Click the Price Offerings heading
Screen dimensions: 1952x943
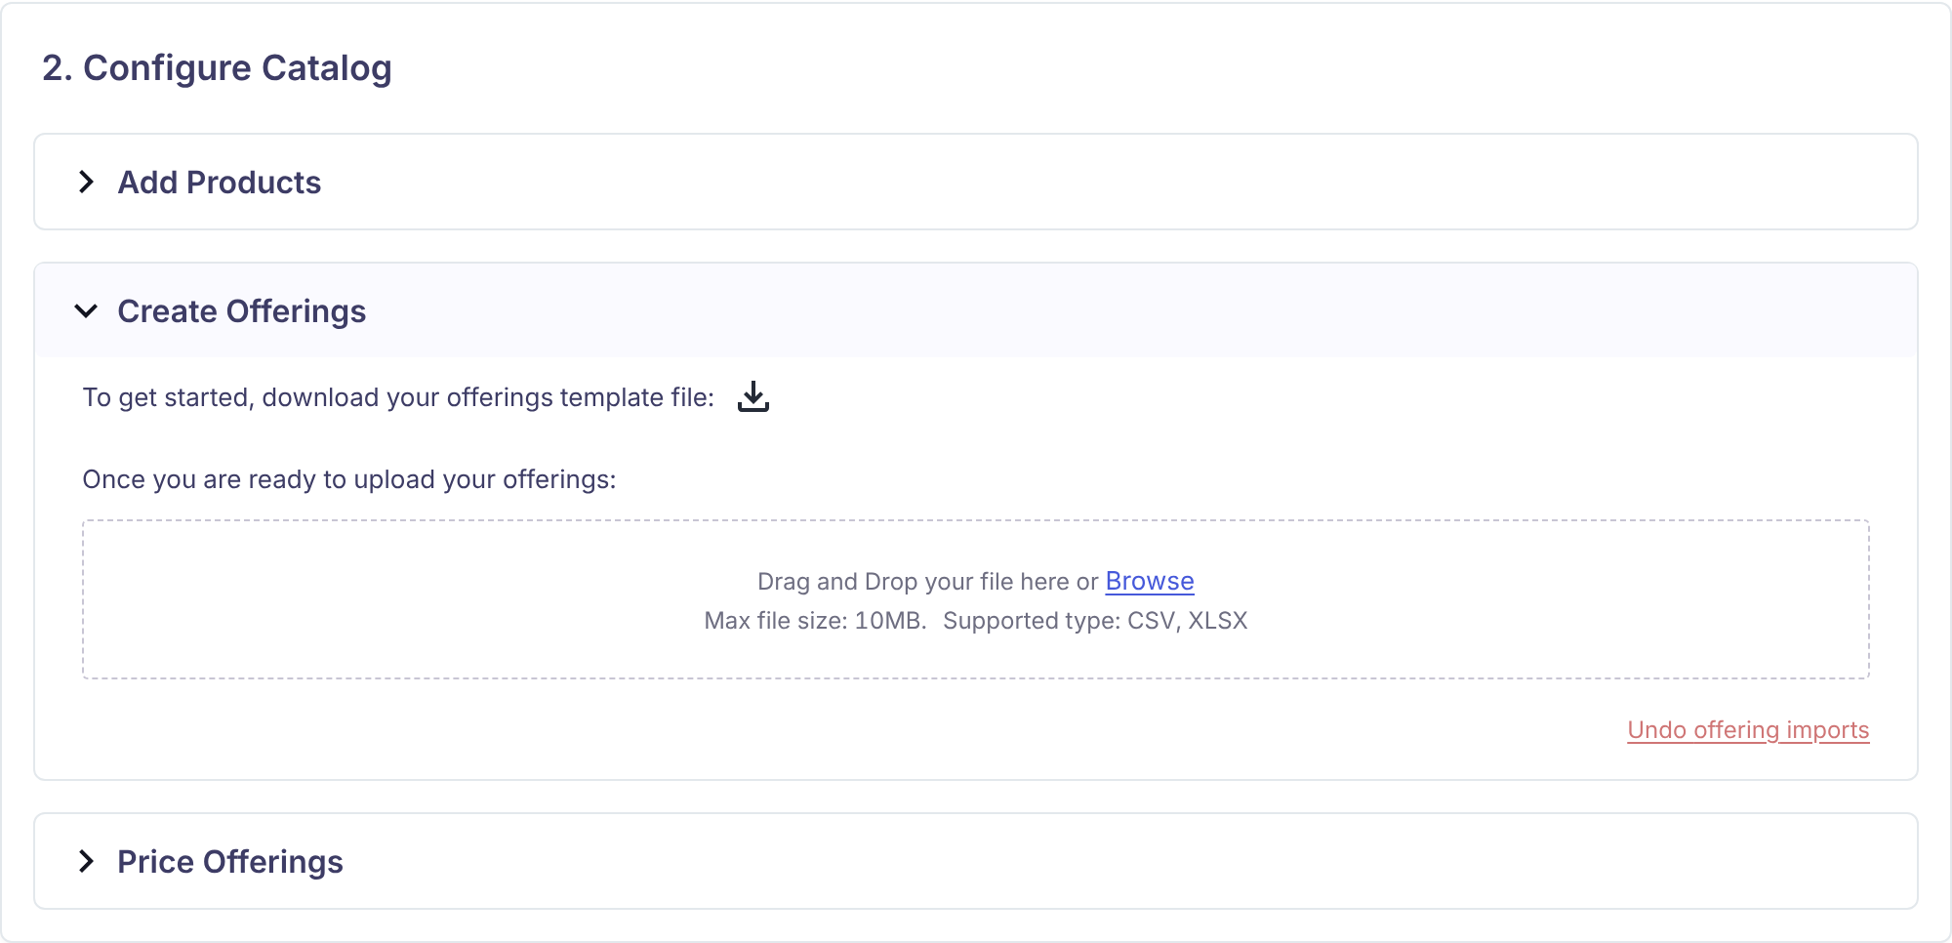(230, 862)
